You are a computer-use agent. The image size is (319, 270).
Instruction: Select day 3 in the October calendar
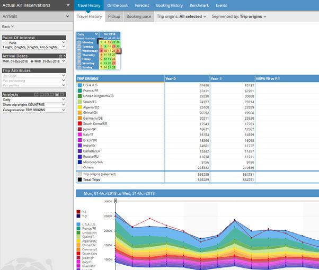101,51
